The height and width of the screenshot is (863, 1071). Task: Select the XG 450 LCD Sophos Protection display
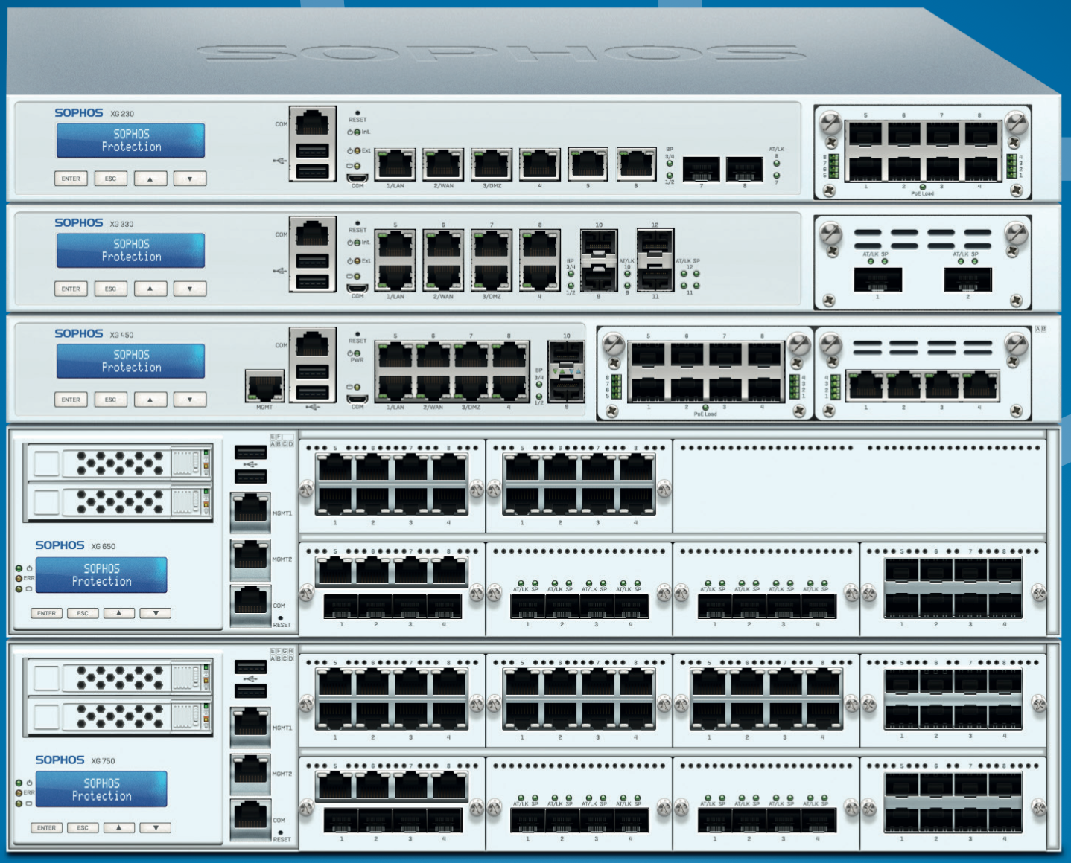point(130,362)
